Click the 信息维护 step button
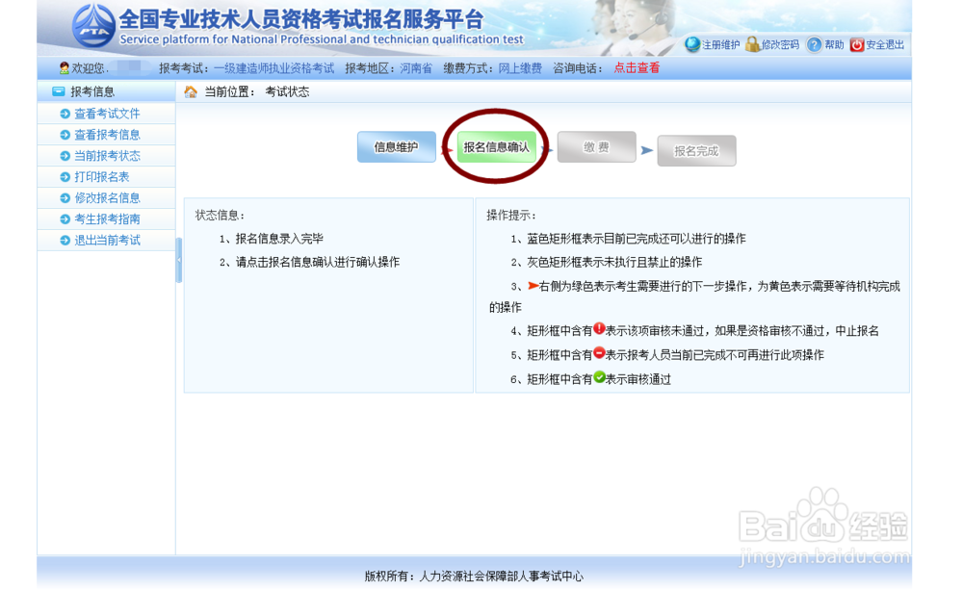Viewport: 963px width, 590px height. coord(396,147)
